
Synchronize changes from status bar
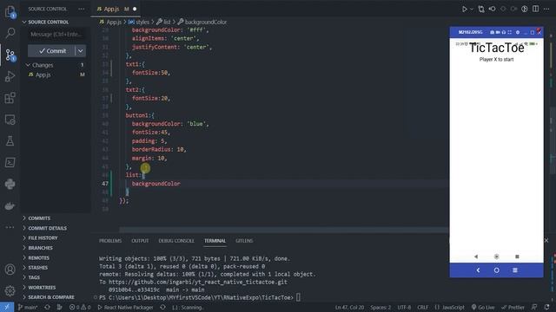47,308
